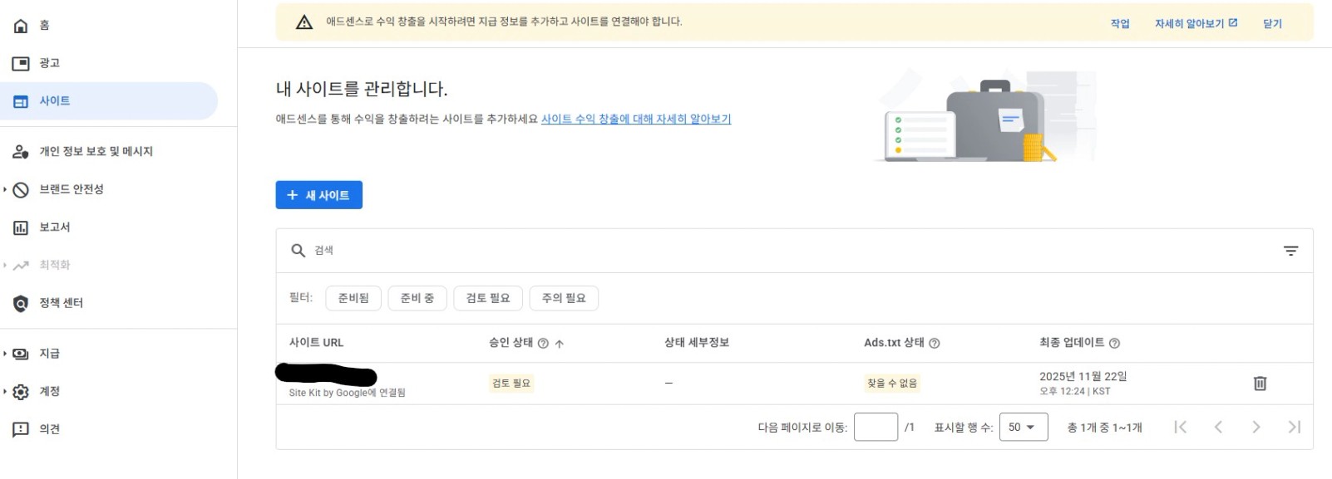Open rows-per-page dropdown showing 50
Screen dimensions: 1332x479
tap(1023, 427)
